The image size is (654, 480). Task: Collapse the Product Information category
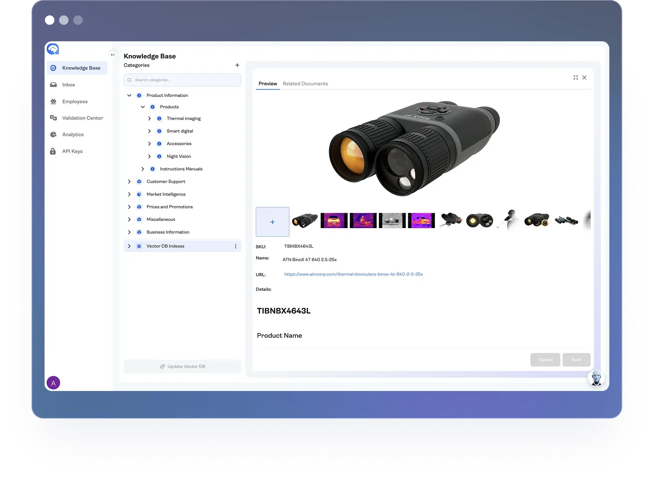tap(129, 95)
